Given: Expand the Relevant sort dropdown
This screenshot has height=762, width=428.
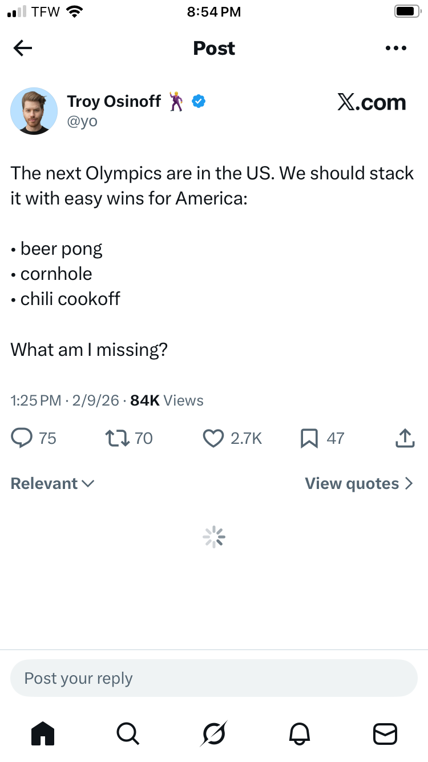Looking at the screenshot, I should click(53, 484).
